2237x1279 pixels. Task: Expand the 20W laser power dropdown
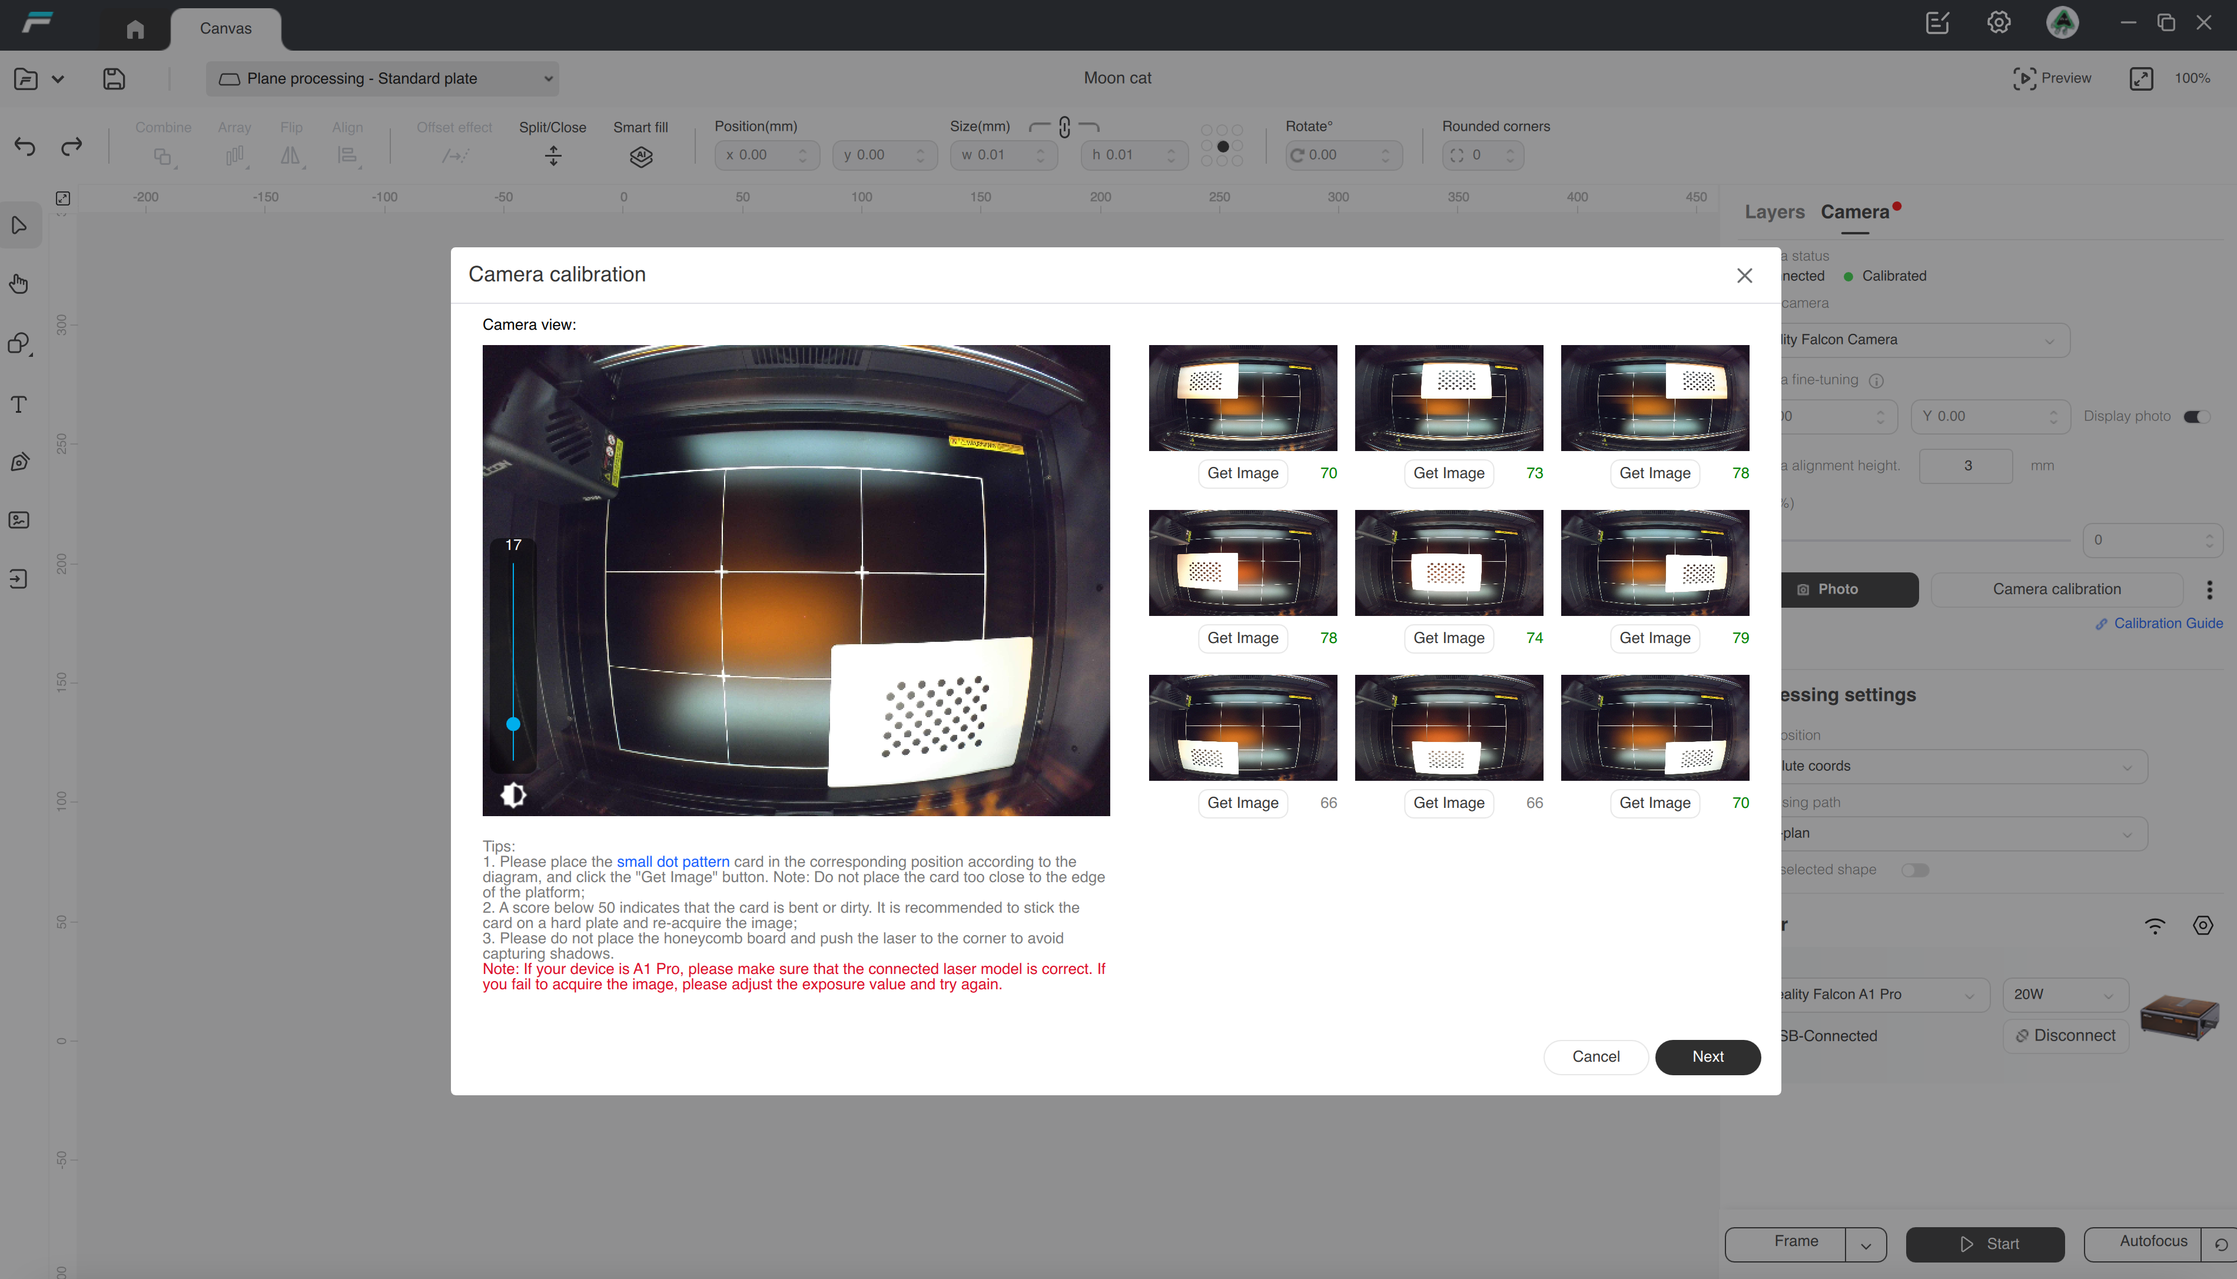(2064, 995)
